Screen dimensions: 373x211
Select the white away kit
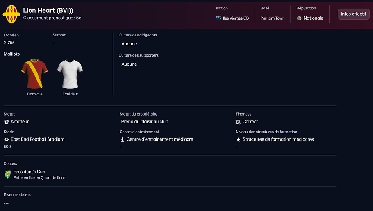click(x=70, y=74)
